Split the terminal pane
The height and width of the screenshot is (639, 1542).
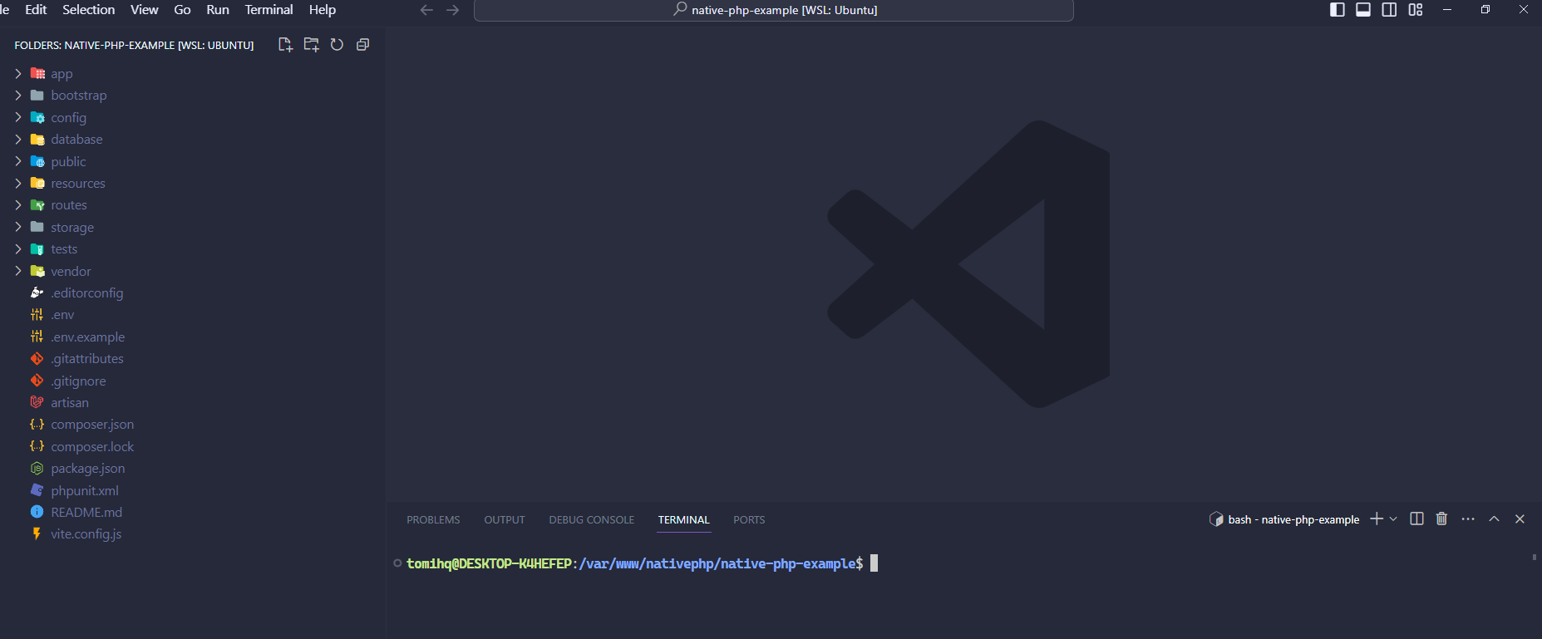pos(1417,519)
